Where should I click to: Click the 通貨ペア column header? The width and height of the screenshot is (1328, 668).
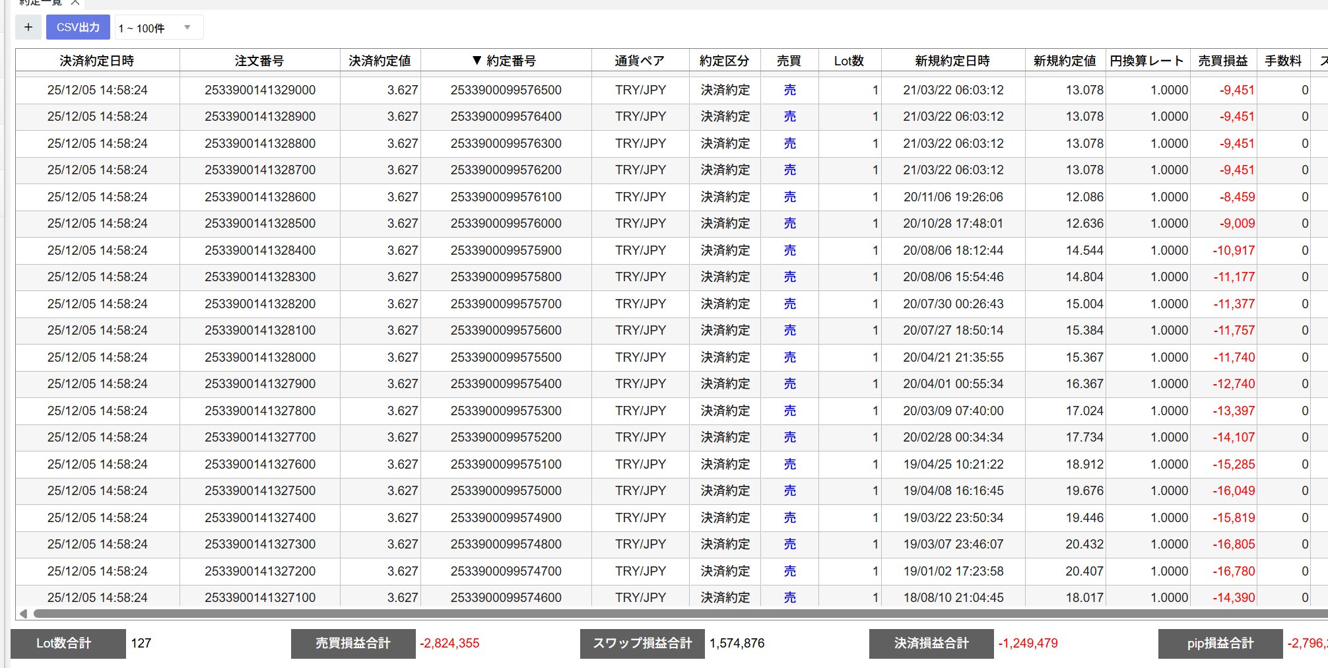click(x=640, y=61)
